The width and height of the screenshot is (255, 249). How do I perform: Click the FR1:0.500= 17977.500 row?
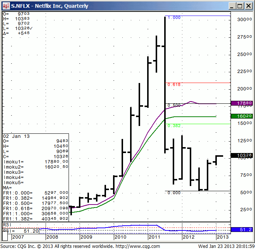coord(36,203)
